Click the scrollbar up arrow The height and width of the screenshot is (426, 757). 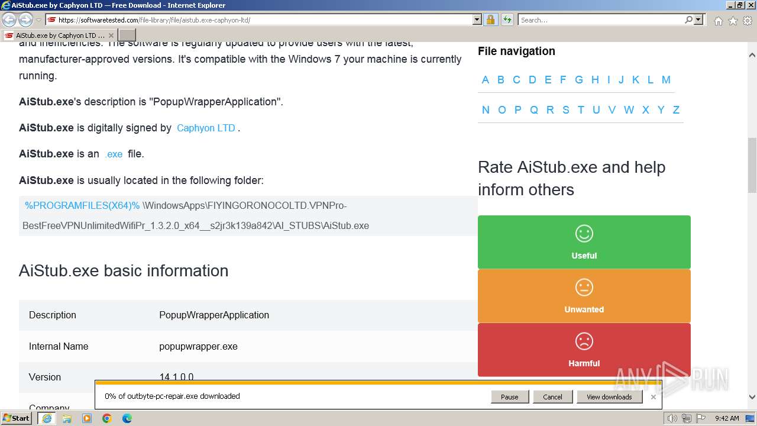click(x=752, y=55)
